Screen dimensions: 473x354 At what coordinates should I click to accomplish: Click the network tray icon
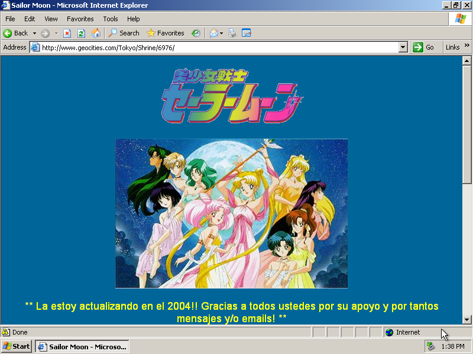coord(431,346)
